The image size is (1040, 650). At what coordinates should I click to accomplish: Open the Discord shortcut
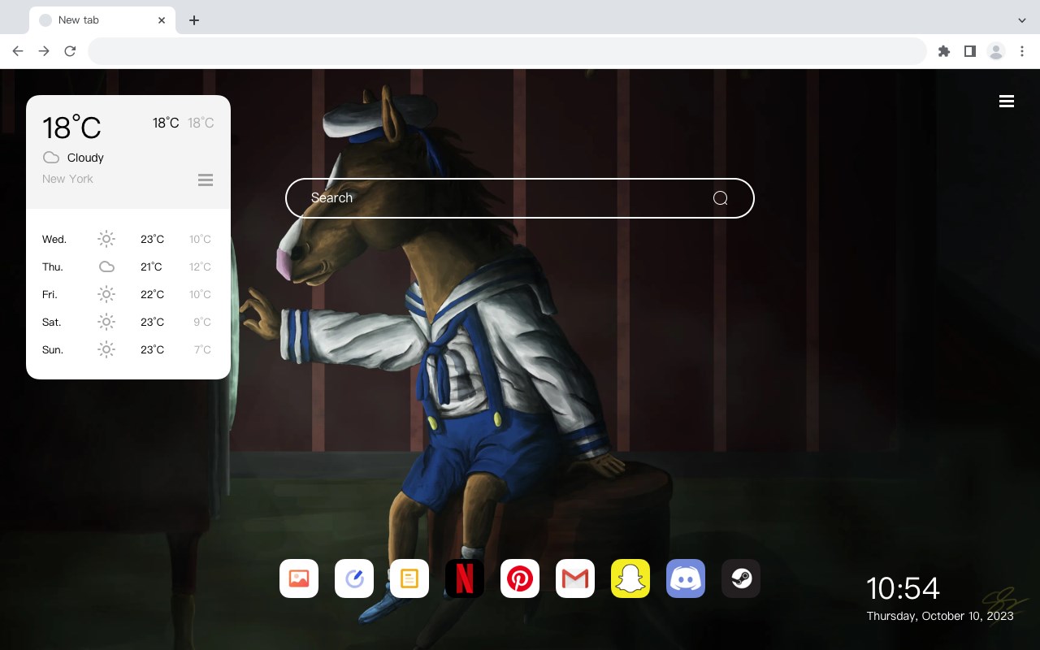pyautogui.click(x=686, y=578)
